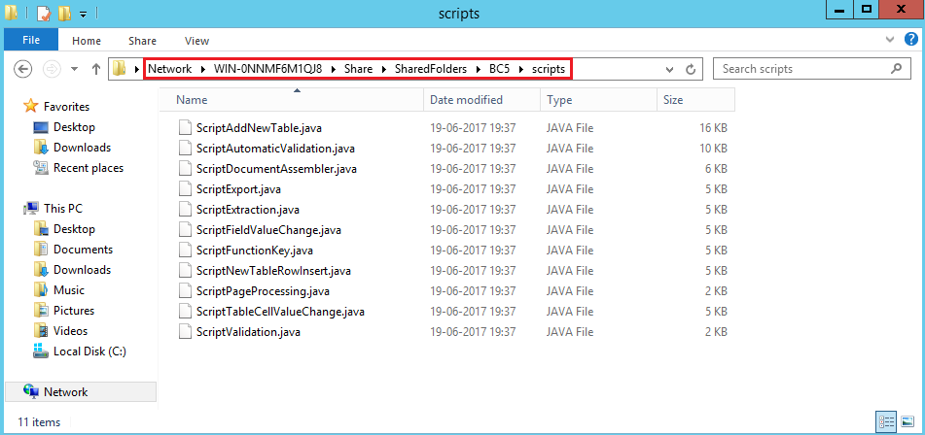Click the Forward navigation arrow
This screenshot has height=435, width=925.
coord(53,69)
